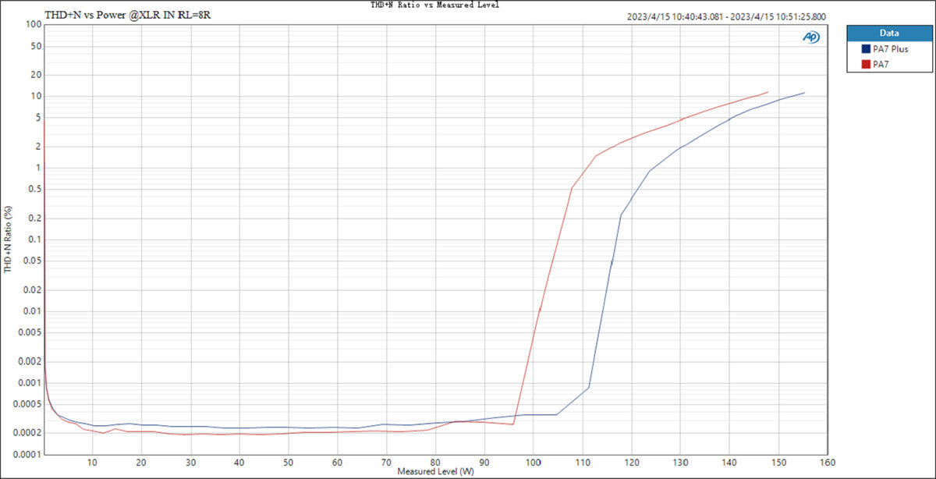Click the 50 tick on the horizontal axis

[x=289, y=462]
